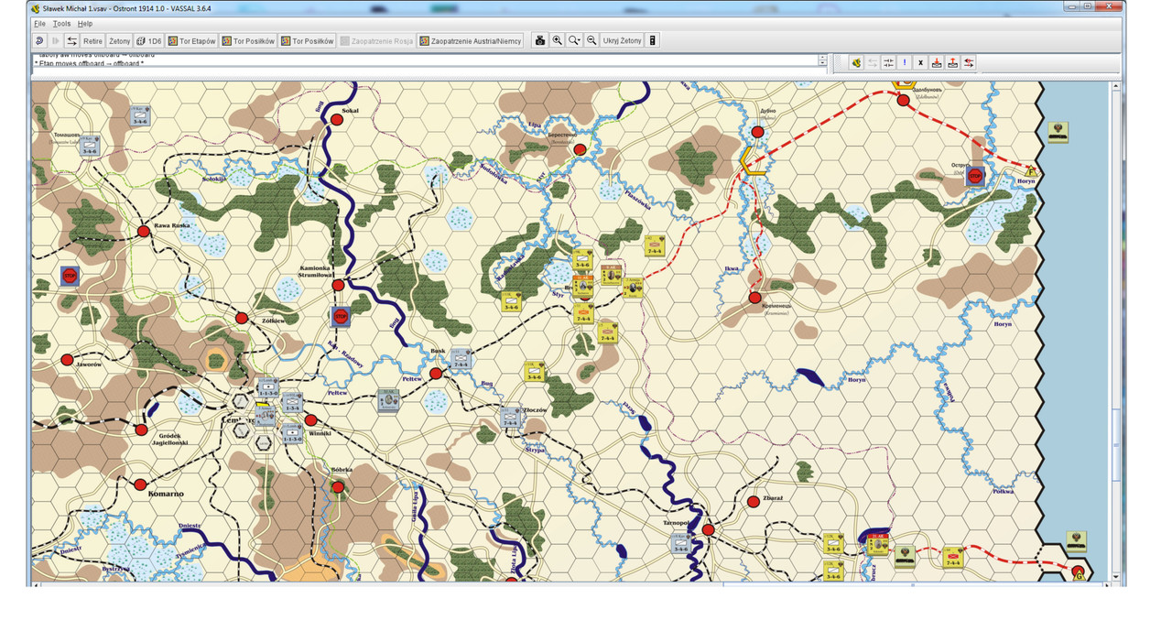The width and height of the screenshot is (1172, 642).
Task: Open the Żetony pieces palette
Action: pyautogui.click(x=120, y=41)
